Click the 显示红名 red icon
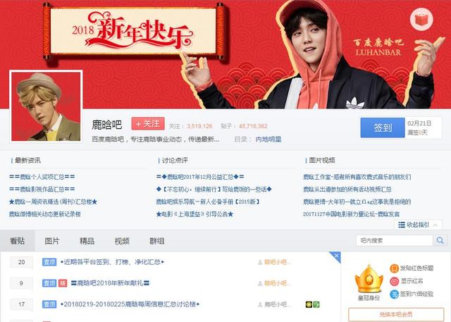451x322 pixels. (394, 281)
